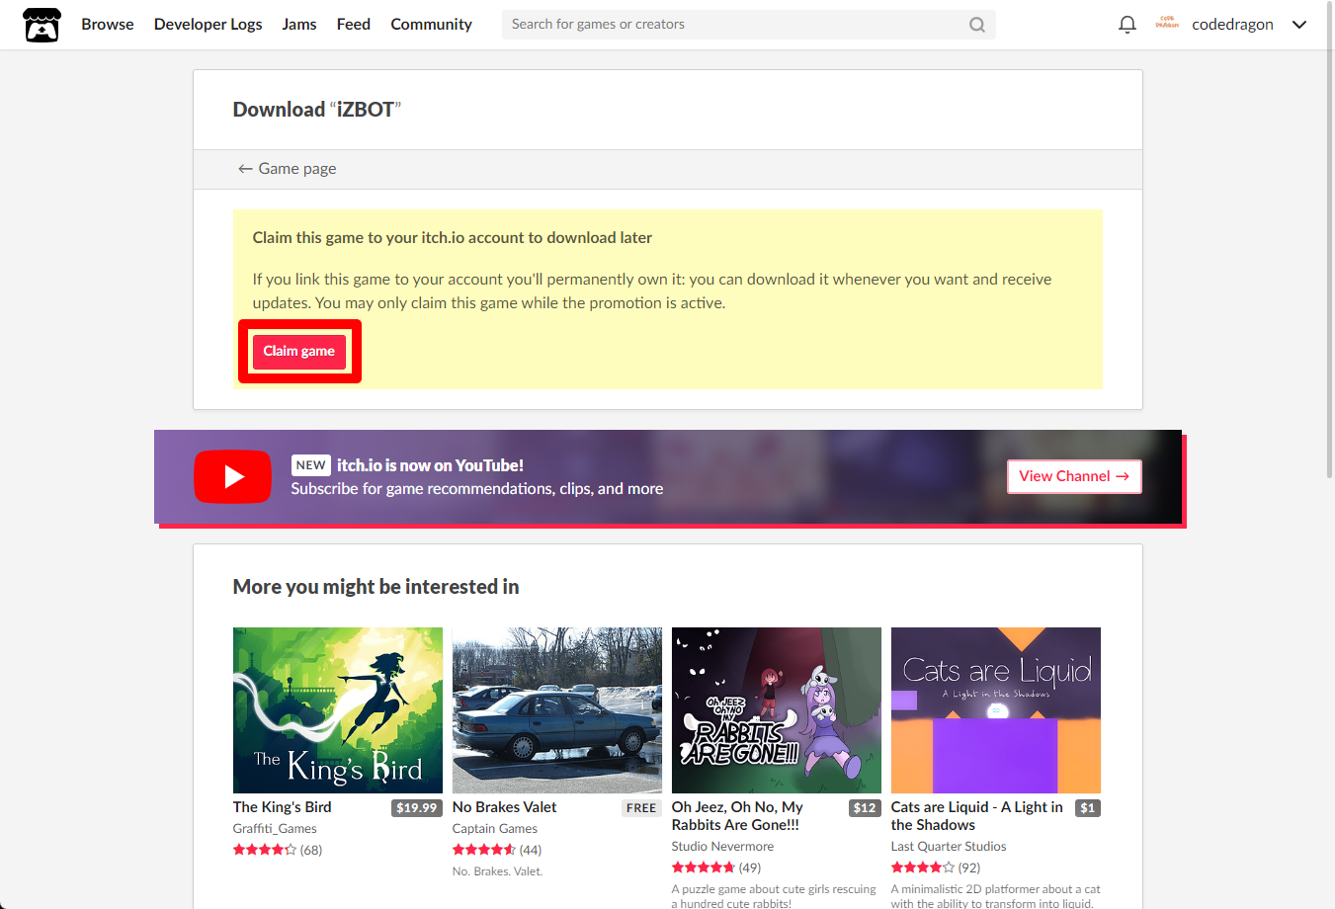This screenshot has width=1335, height=909.
Task: Click the 'More you might be interested in' heading
Action: [375, 587]
